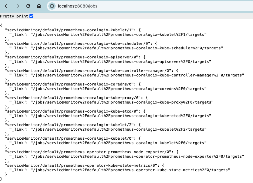Click the "Pretty print" label text
Viewport: 253px width, 183px height.
pyautogui.click(x=14, y=16)
